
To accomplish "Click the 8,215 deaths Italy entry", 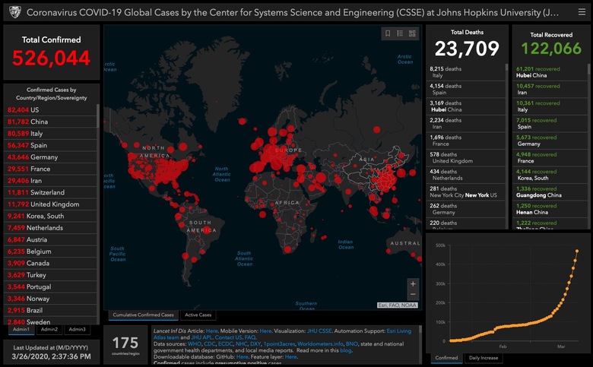I will [x=465, y=72].
